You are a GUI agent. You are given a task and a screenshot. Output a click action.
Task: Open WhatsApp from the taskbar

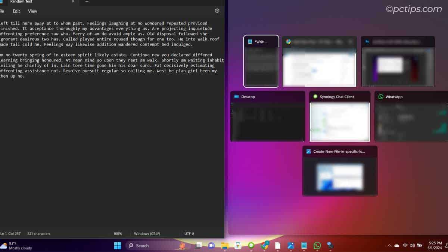tap(317, 245)
